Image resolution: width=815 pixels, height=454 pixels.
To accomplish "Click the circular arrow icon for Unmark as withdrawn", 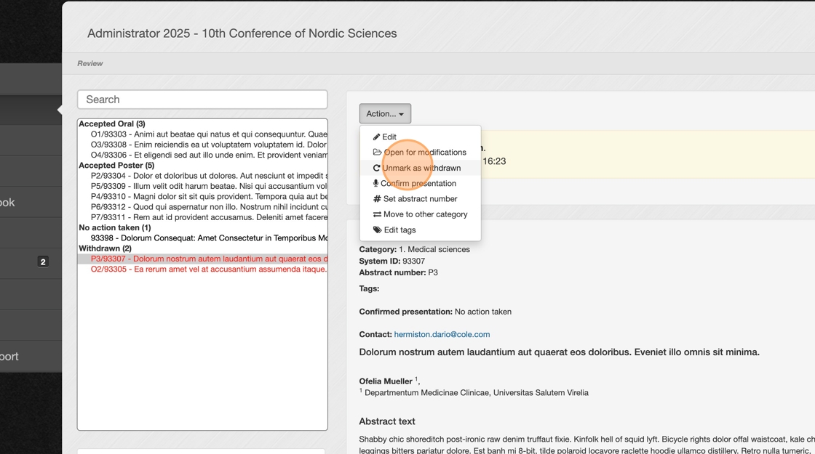I will point(376,168).
